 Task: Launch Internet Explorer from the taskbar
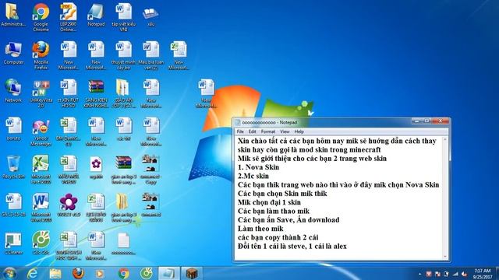[33, 273]
